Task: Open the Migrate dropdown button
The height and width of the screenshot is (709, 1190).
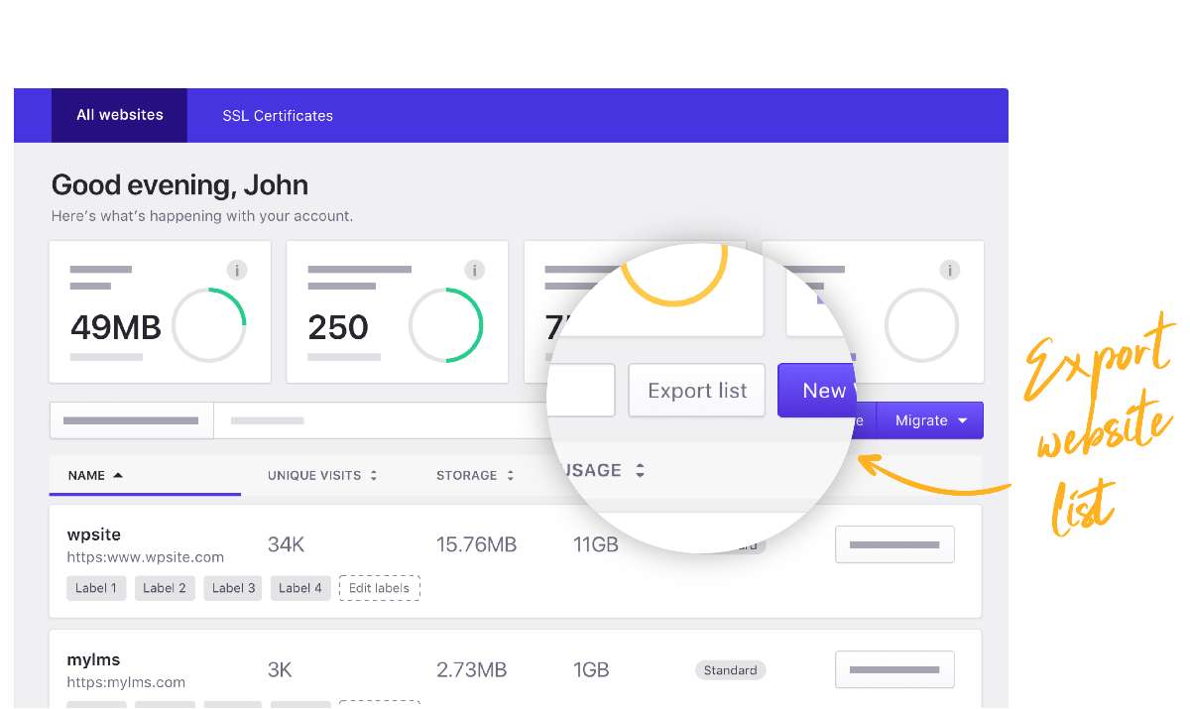Action: (930, 420)
